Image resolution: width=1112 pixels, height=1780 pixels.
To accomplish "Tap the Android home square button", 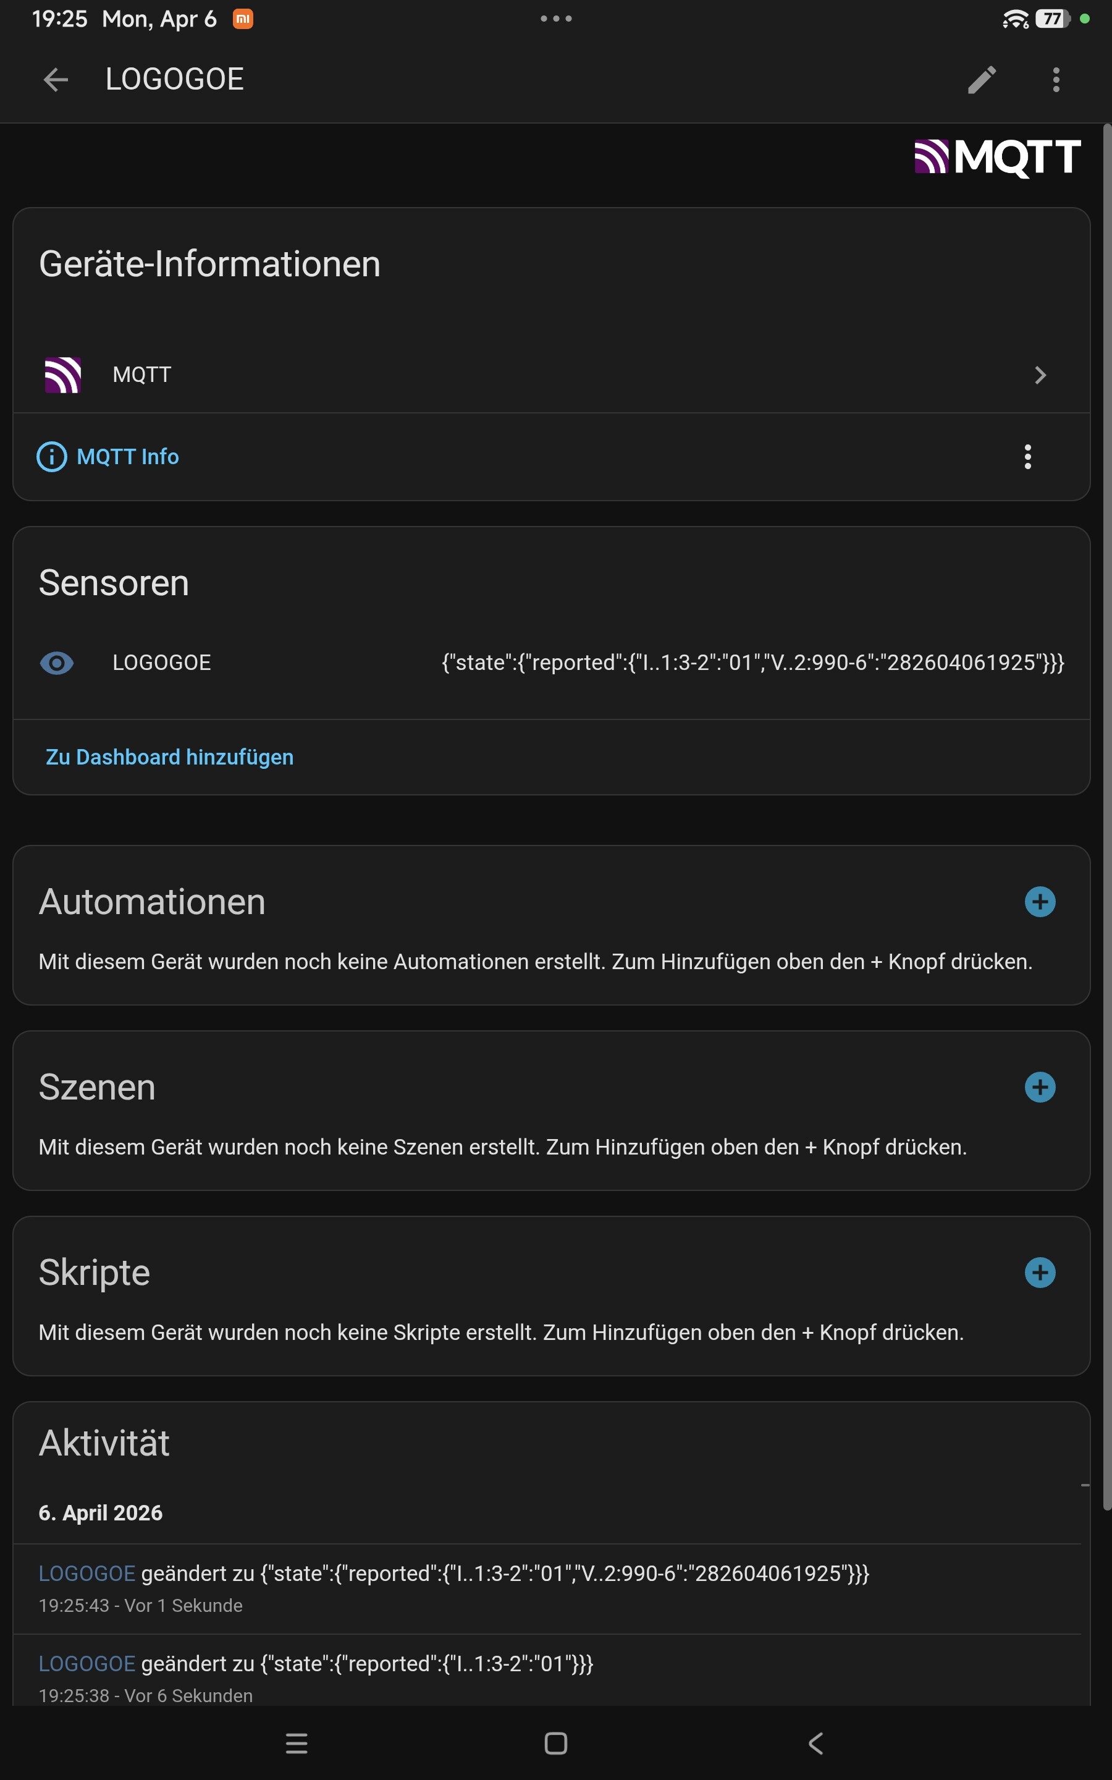I will point(555,1743).
